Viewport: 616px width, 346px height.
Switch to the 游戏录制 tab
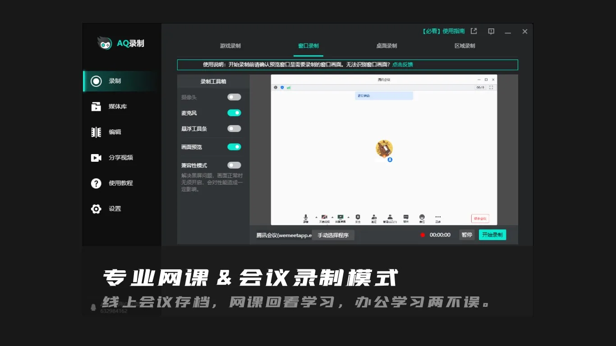(x=230, y=46)
